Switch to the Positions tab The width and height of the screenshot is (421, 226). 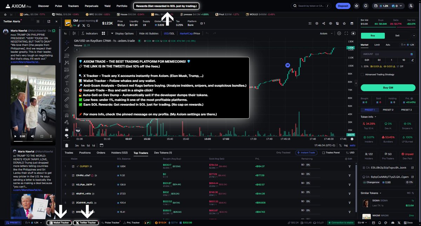[85, 153]
